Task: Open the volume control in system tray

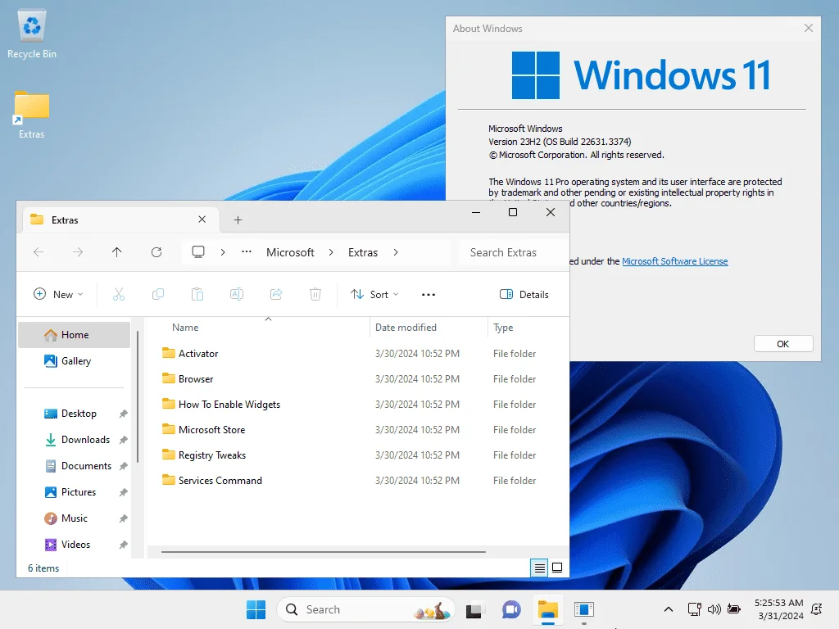Action: [x=714, y=609]
